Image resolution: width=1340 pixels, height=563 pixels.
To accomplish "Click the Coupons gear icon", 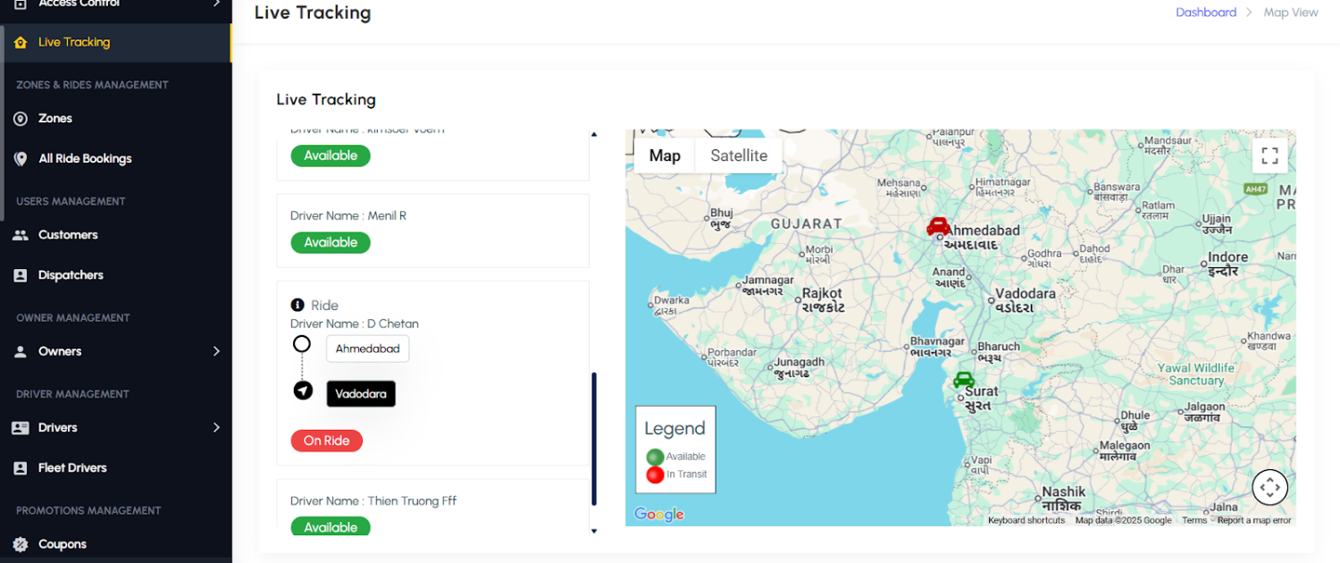I will click(21, 544).
